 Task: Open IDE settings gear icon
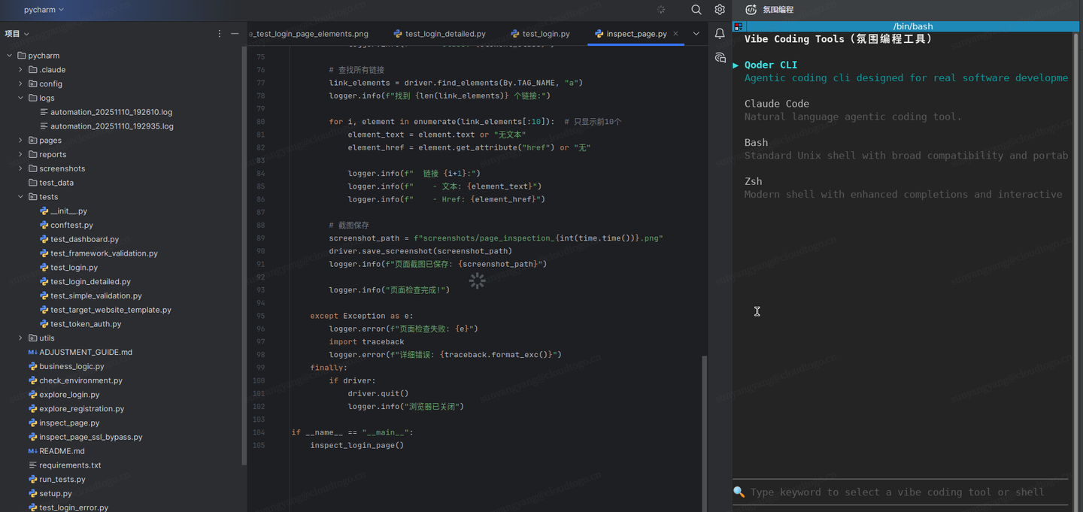(720, 10)
